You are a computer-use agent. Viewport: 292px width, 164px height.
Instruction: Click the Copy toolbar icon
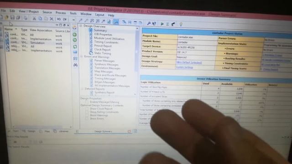click(40, 19)
